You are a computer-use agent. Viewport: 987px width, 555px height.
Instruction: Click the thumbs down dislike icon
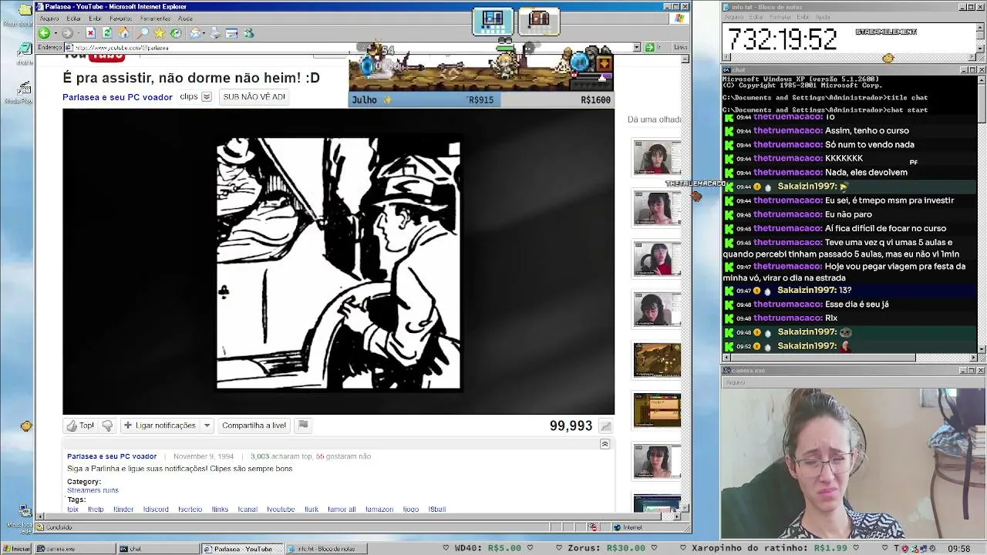(x=107, y=425)
